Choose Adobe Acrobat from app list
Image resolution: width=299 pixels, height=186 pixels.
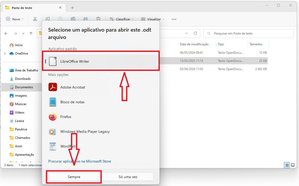coord(72,87)
